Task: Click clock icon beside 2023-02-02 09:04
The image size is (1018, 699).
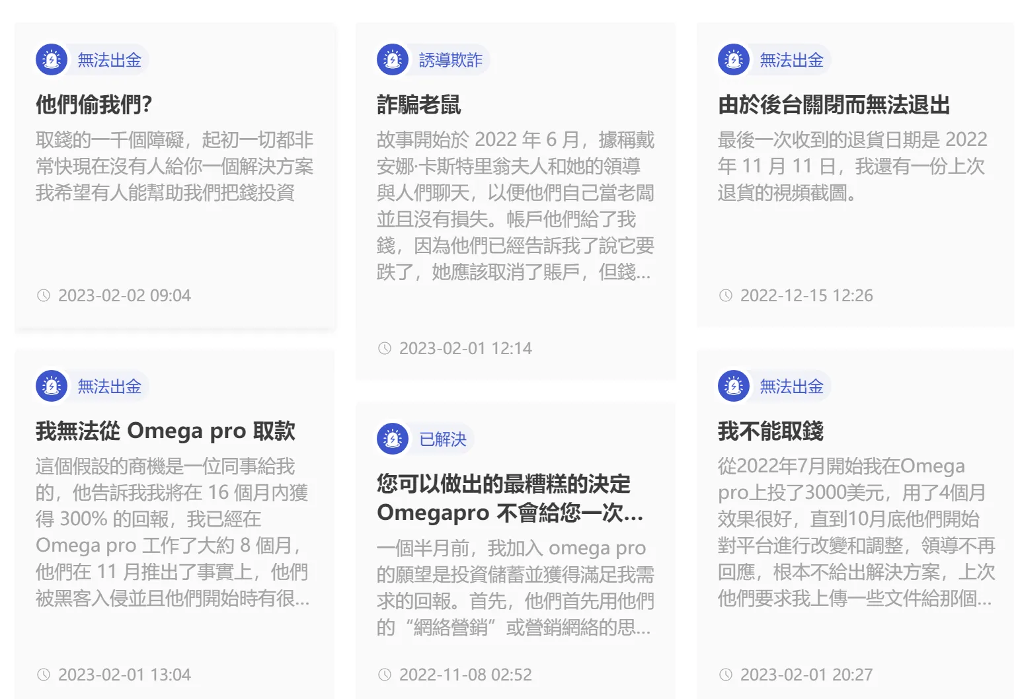Action: point(44,295)
